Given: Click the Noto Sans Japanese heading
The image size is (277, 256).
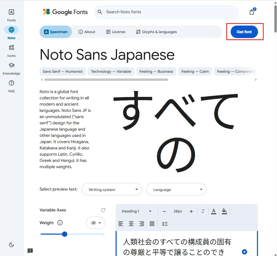Looking at the screenshot, I should [x=107, y=55].
